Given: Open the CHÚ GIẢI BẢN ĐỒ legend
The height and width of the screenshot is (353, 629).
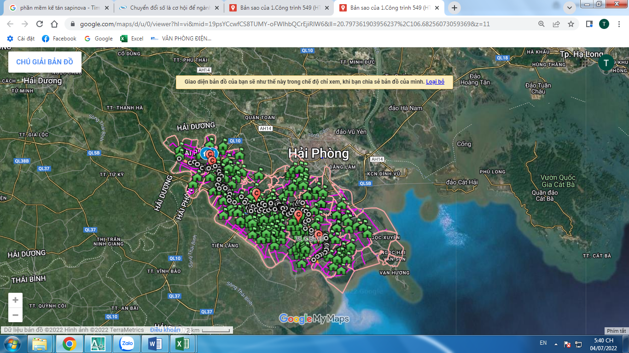Looking at the screenshot, I should tap(45, 62).
